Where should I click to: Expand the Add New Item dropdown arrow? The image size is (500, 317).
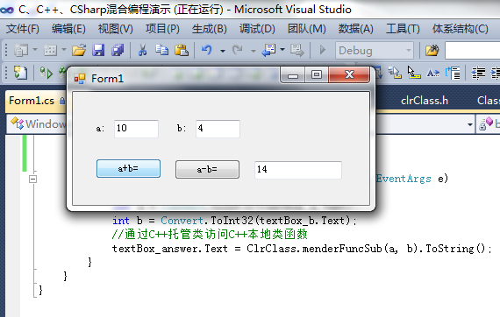pos(64,50)
